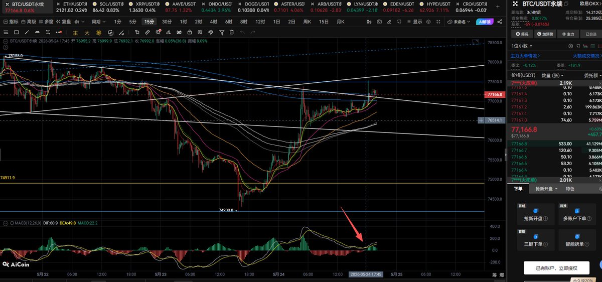The width and height of the screenshot is (602, 282).
Task: Open drawing toolbar hamburger menu
Action: coord(6,33)
